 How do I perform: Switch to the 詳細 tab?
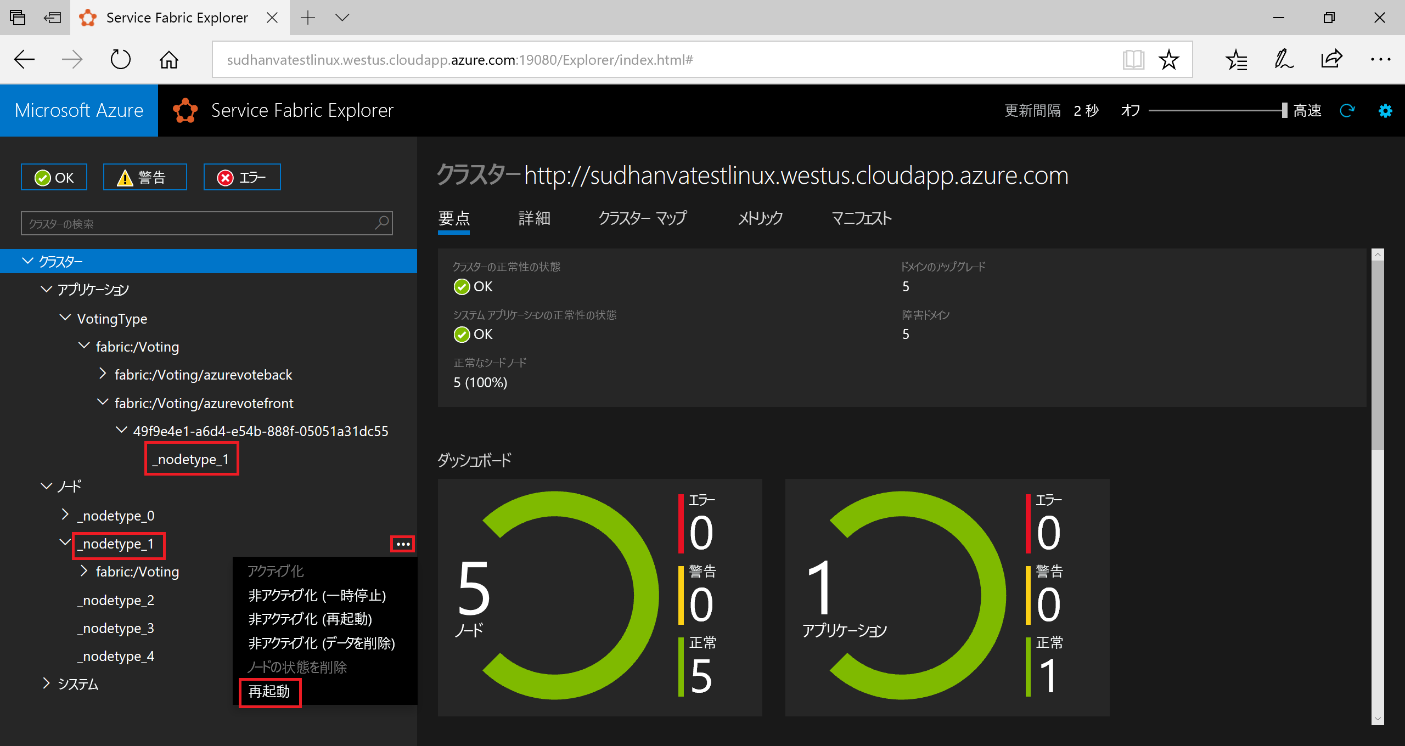534,218
